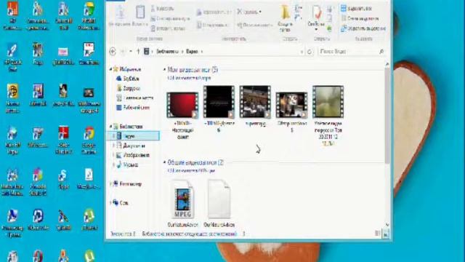Click Select all (Выделить все)
Image resolution: width=465 pixels, height=262 pixels.
[356, 9]
